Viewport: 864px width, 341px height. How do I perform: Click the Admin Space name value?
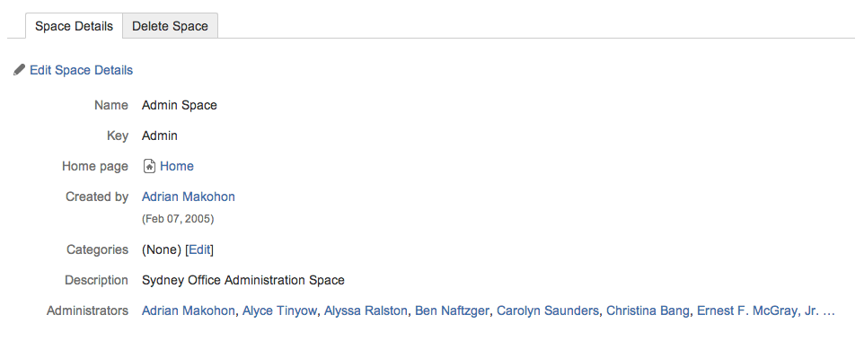(x=180, y=105)
